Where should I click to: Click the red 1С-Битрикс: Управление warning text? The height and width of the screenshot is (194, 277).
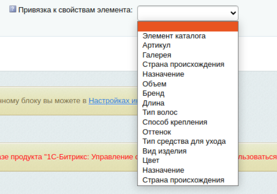(69, 157)
